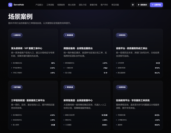Screen dimensions: 171x133
Task: Click the 场景案例 page heading
Action: click(21, 16)
